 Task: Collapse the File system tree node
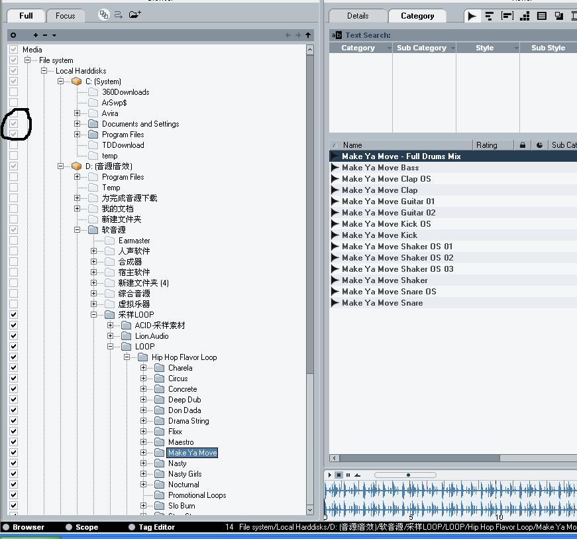click(x=27, y=60)
